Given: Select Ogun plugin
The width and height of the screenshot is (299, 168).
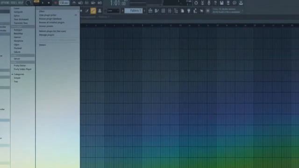Looking at the screenshot, I should (16, 45).
